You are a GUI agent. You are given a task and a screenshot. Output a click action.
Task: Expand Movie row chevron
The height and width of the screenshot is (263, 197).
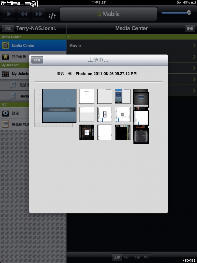coord(194,46)
